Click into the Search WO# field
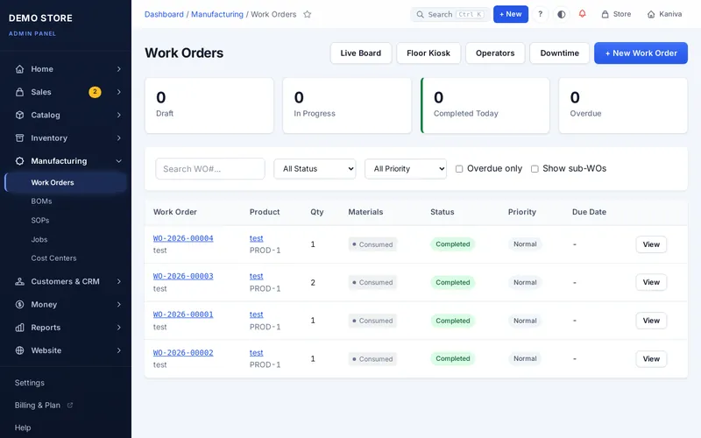Image resolution: width=701 pixels, height=438 pixels. (210, 169)
